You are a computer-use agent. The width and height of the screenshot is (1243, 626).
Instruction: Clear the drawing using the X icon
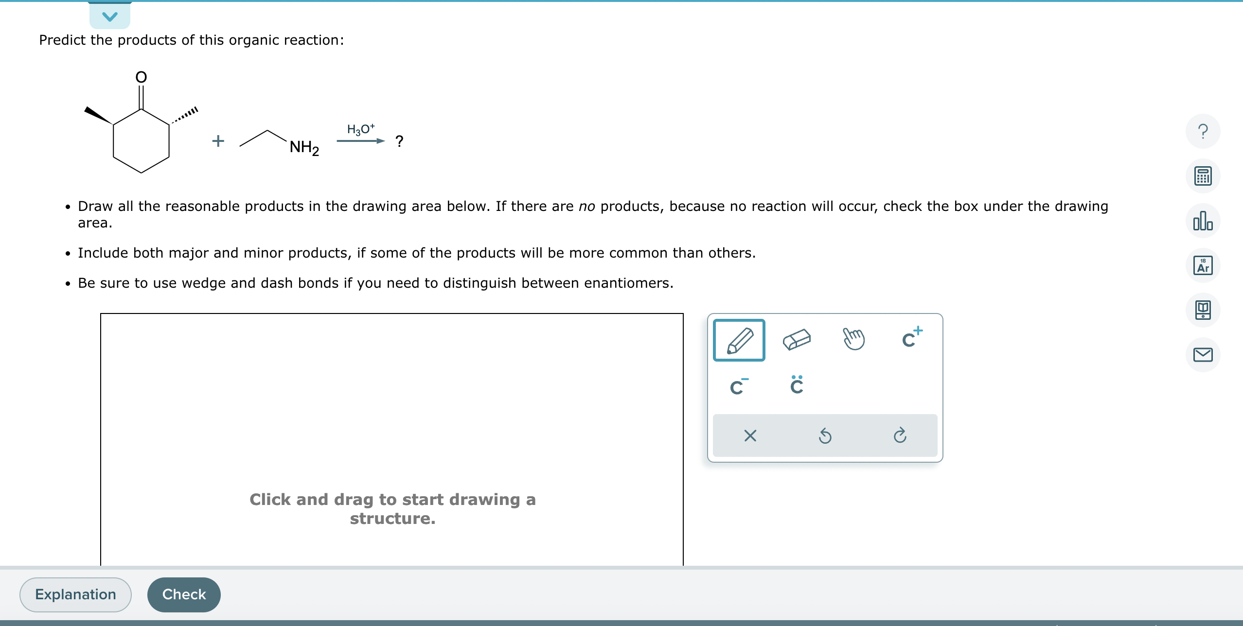click(x=749, y=435)
